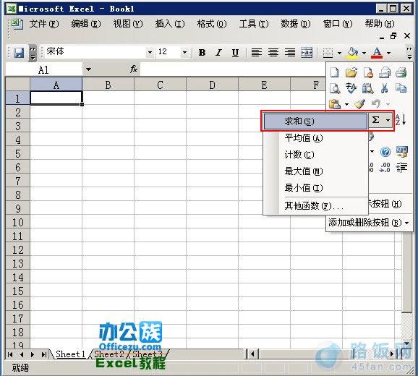Select 求和(S) in the menu
This screenshot has width=418, height=376.
pyautogui.click(x=315, y=121)
